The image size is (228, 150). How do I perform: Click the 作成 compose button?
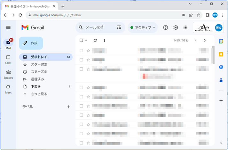click(31, 43)
